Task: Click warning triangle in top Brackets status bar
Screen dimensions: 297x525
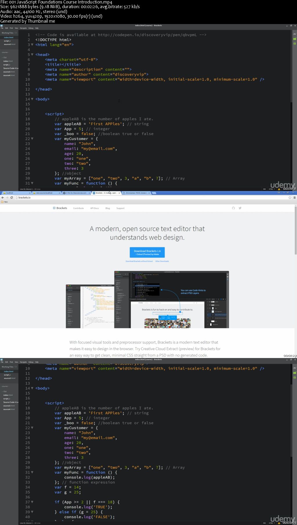Action: (x=279, y=189)
